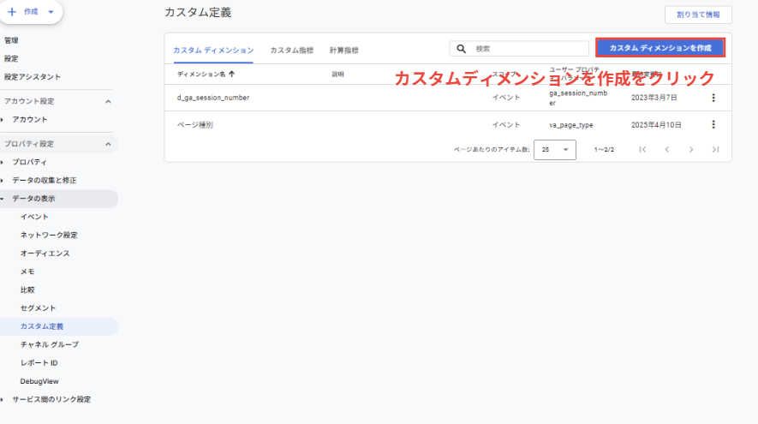
Task: Open more menu for d_ga_session_number
Action: pos(713,98)
